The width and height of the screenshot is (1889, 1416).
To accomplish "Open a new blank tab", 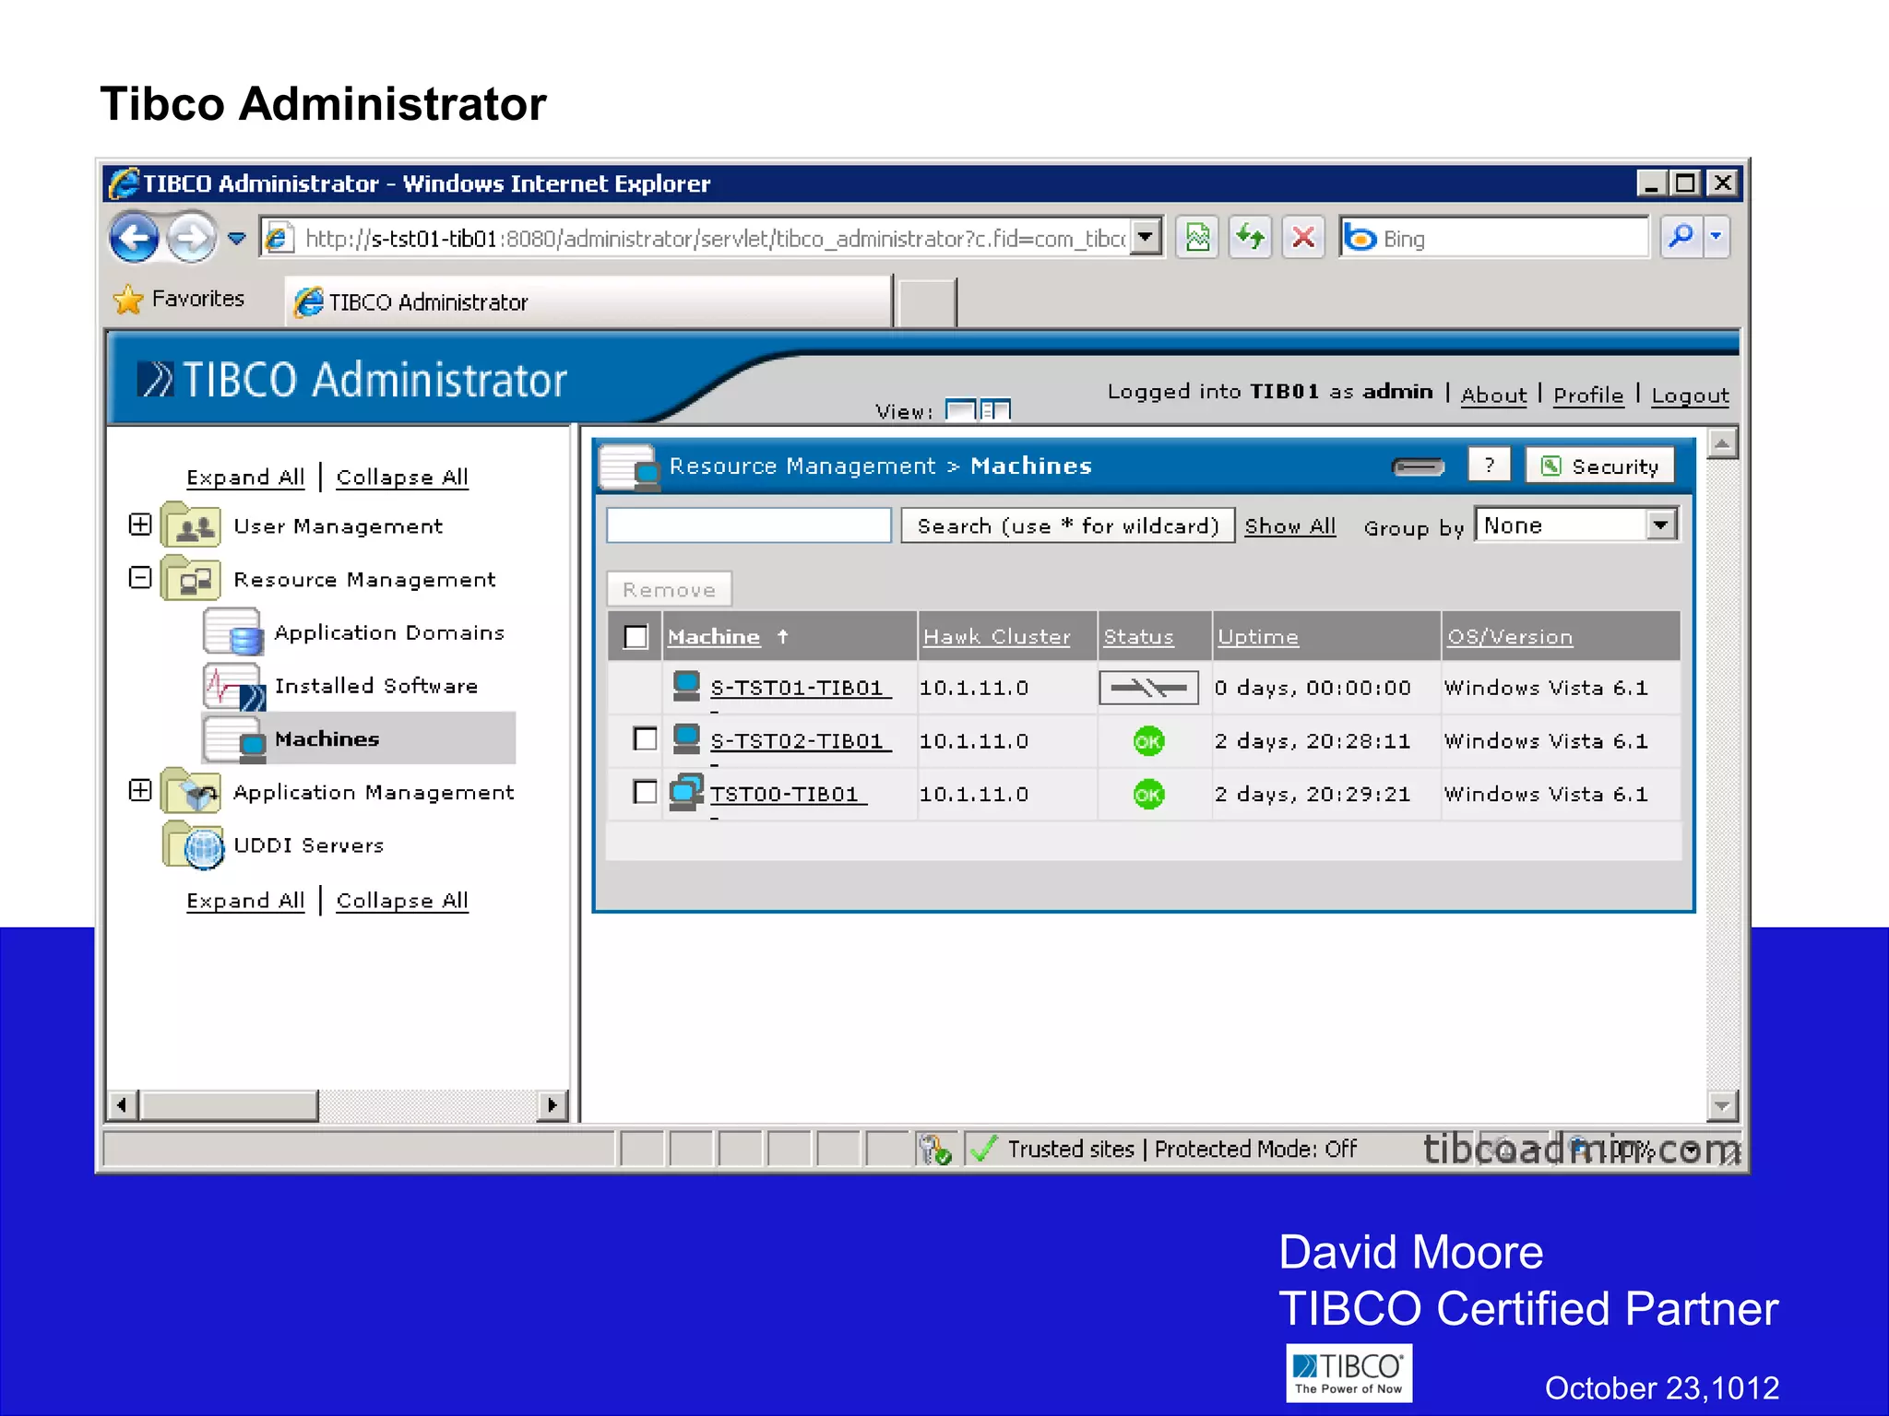I will pyautogui.click(x=927, y=303).
